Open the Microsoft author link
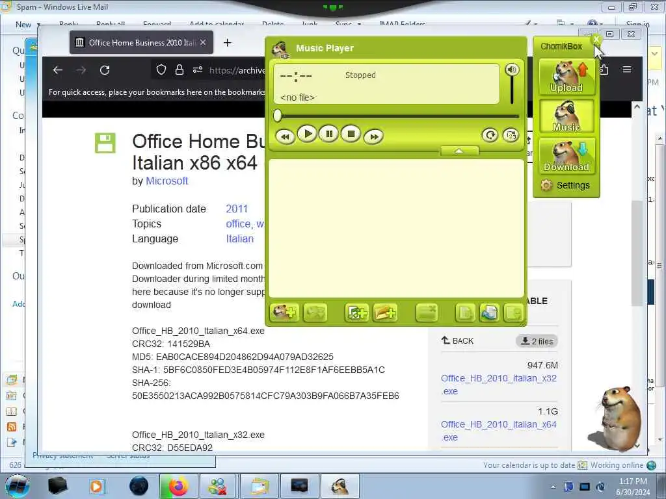 [166, 181]
